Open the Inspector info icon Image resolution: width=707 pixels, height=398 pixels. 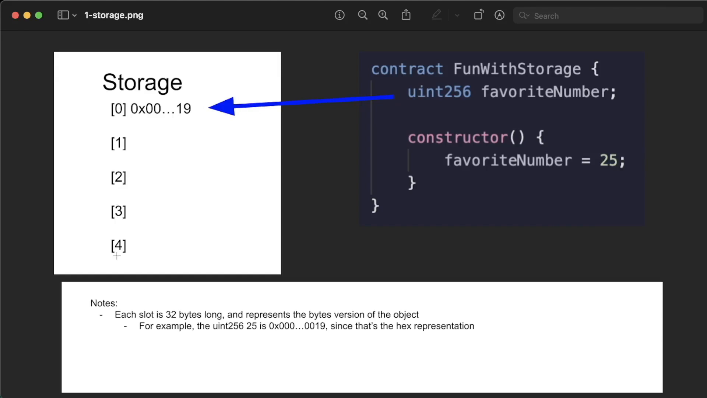click(339, 15)
